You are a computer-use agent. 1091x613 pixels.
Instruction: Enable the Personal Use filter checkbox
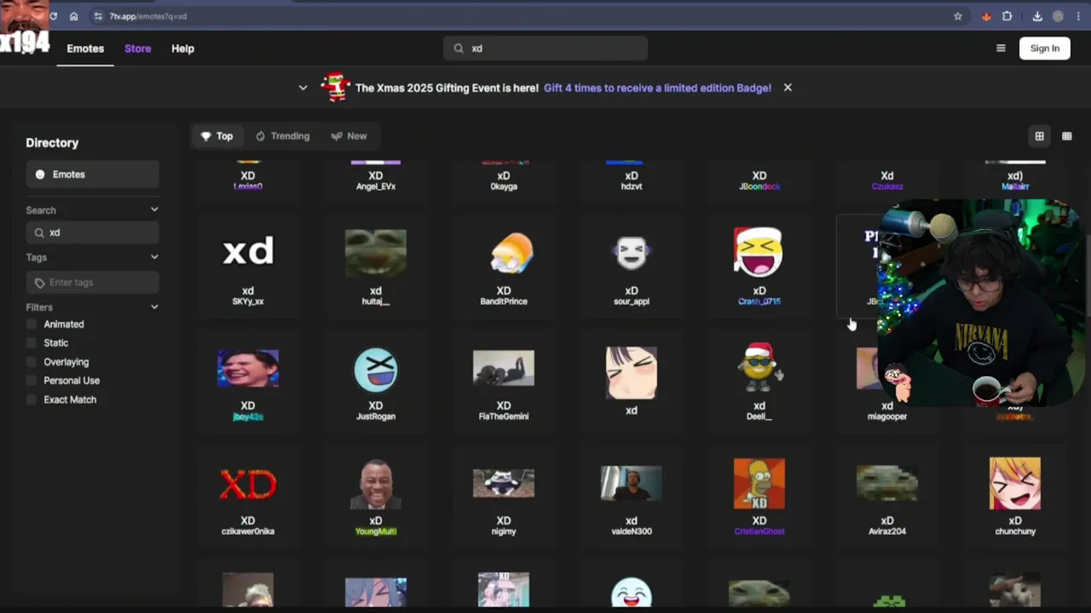(x=32, y=381)
